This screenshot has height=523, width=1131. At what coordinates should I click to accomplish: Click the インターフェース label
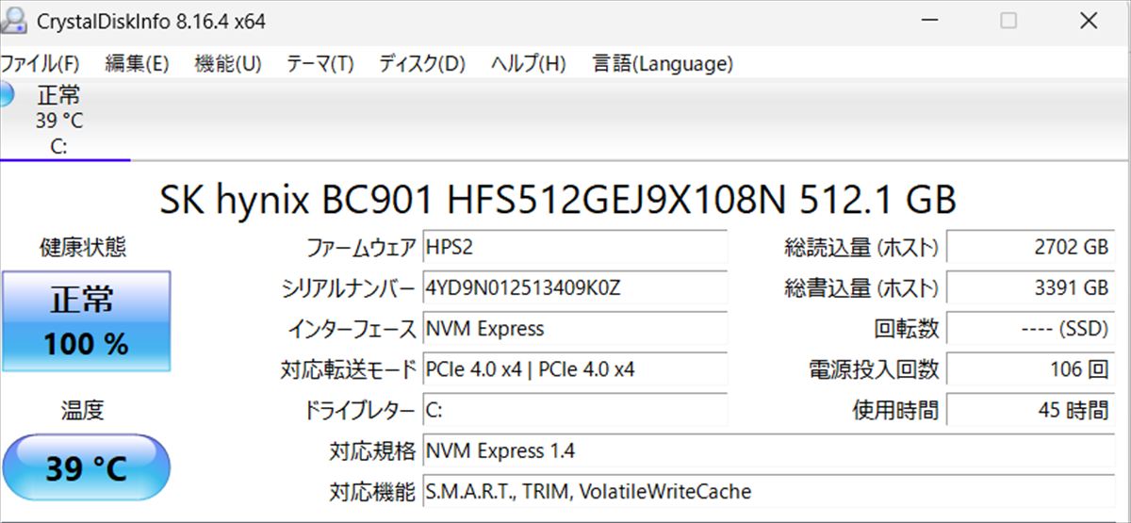(x=352, y=329)
